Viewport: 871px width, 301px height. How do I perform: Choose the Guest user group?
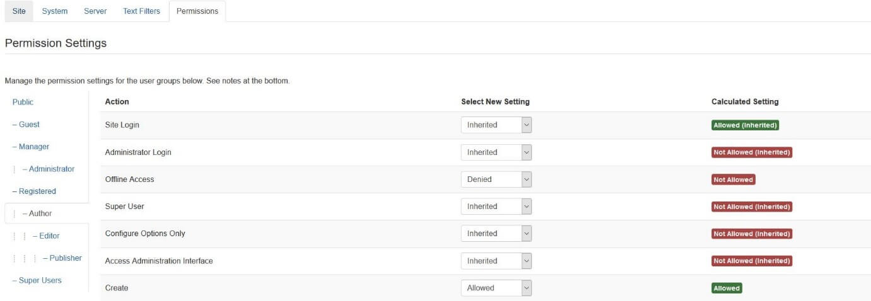tap(29, 125)
